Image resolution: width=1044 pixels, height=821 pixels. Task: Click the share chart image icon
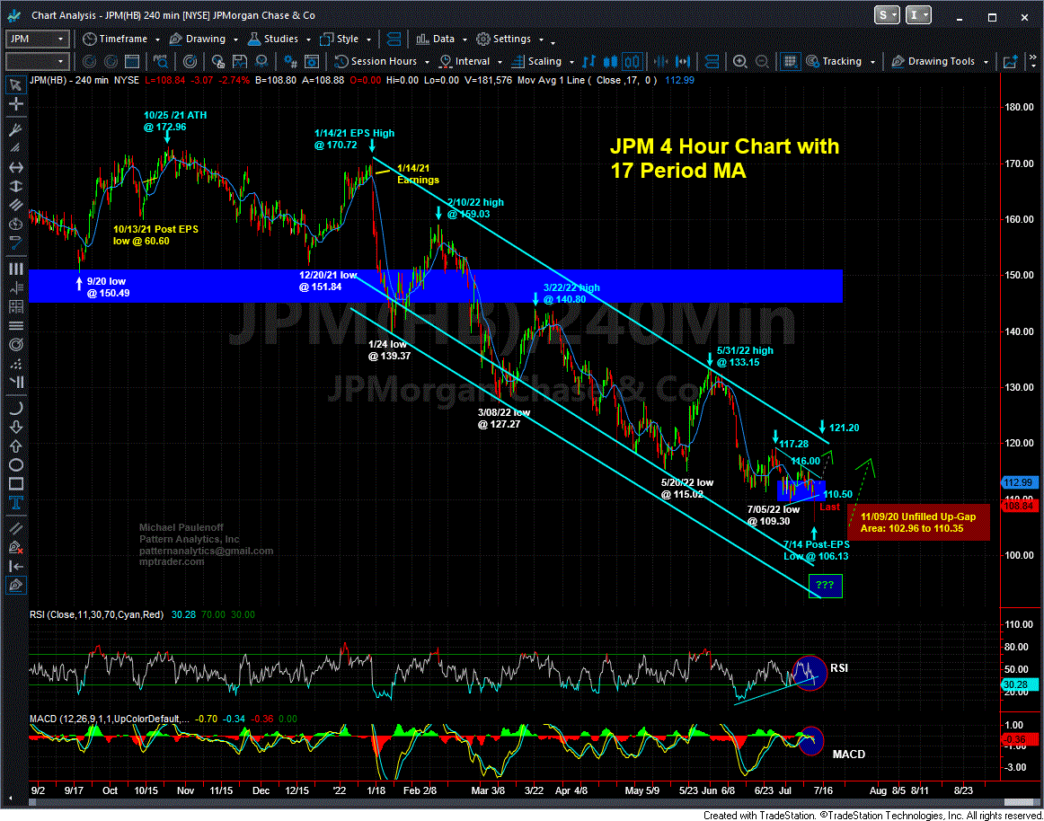[x=1011, y=61]
